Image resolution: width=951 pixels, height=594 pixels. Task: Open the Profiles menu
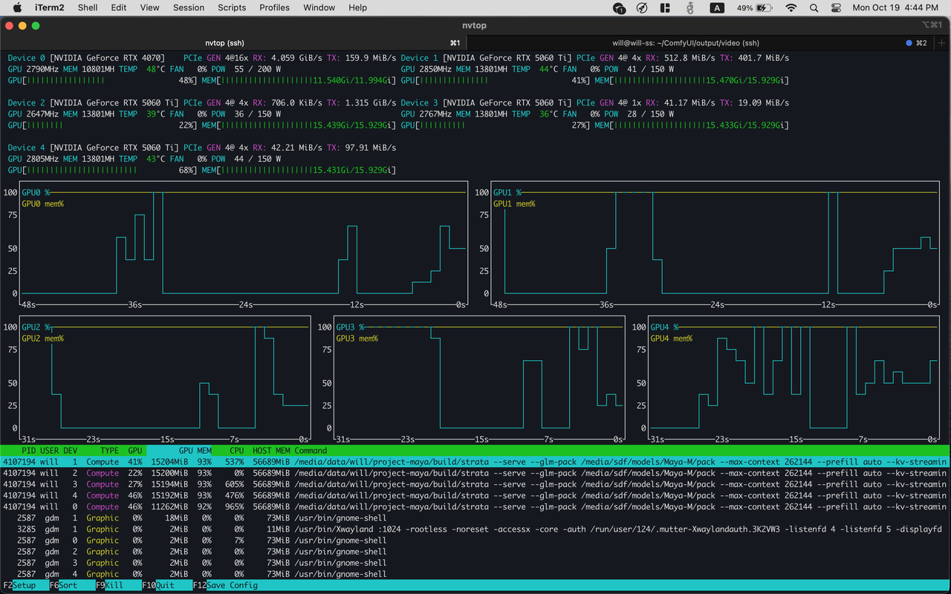274,7
